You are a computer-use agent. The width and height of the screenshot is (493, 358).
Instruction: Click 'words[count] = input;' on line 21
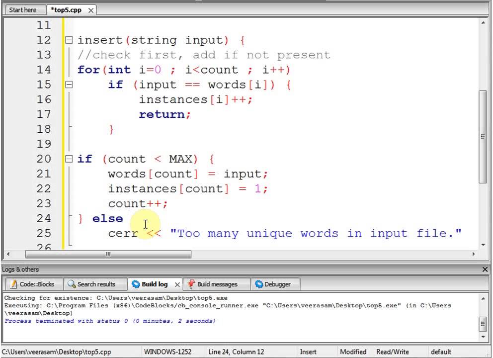pyautogui.click(x=188, y=174)
